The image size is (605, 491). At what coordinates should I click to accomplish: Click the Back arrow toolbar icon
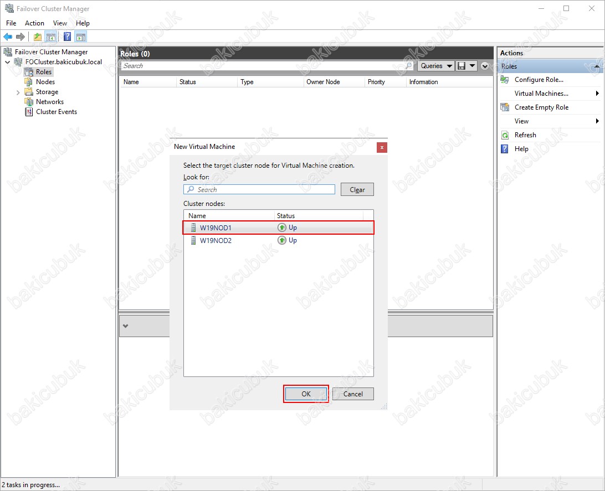(x=8, y=37)
